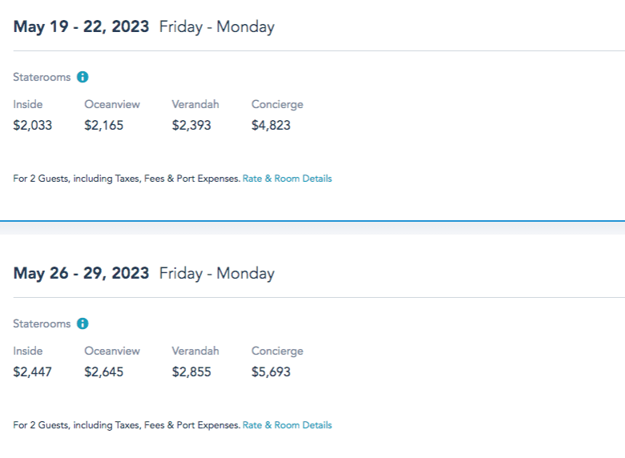Image resolution: width=625 pixels, height=458 pixels.
Task: Click the May 26 - 29, 2023 date heading
Action: click(x=81, y=273)
